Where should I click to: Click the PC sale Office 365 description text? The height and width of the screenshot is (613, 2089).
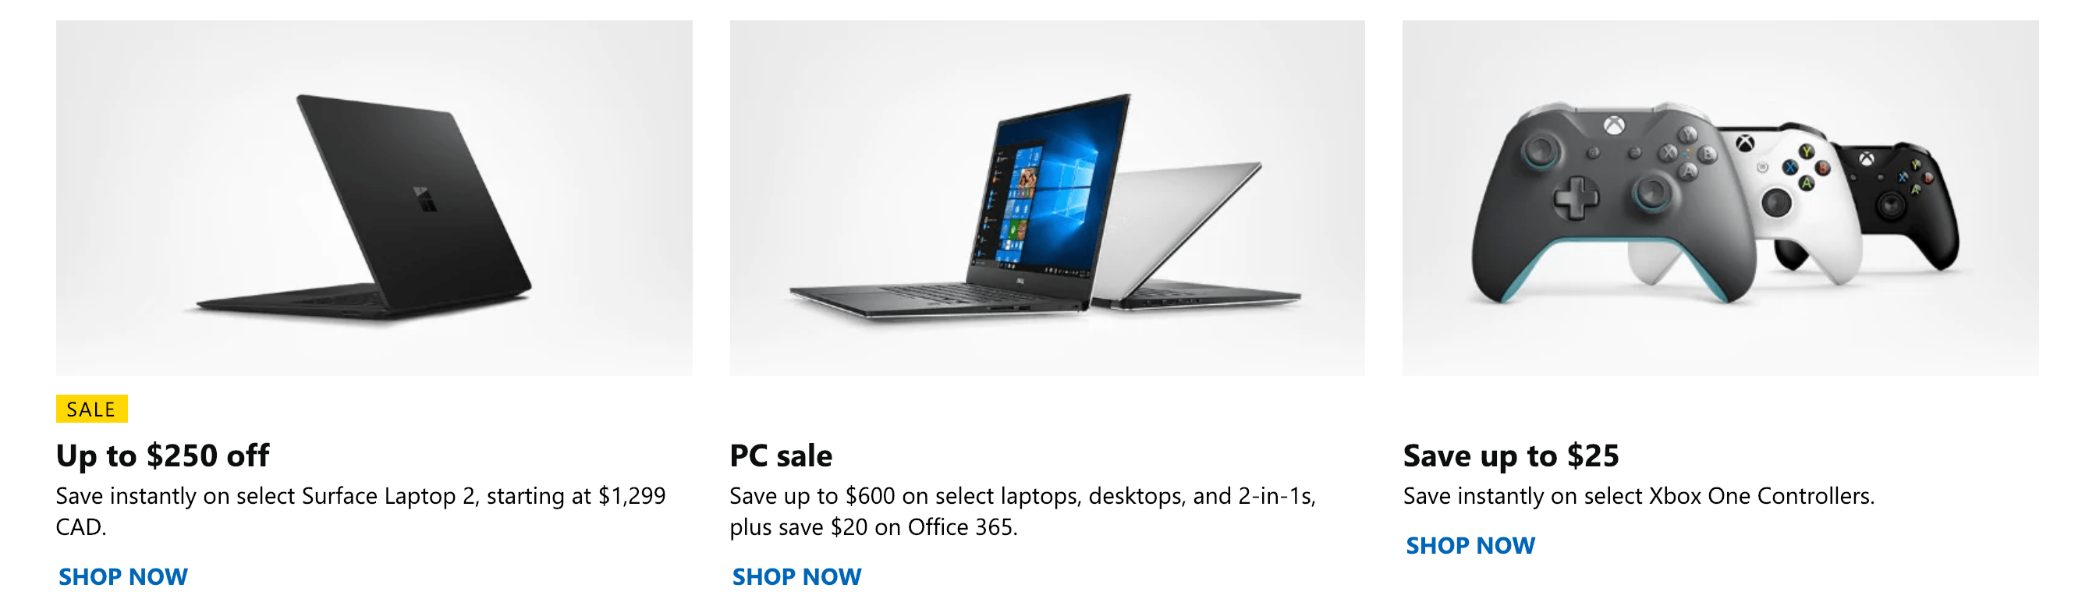1023,511
